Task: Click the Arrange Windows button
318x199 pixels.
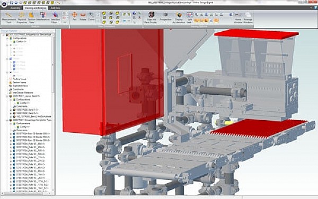Action: (x=248, y=17)
